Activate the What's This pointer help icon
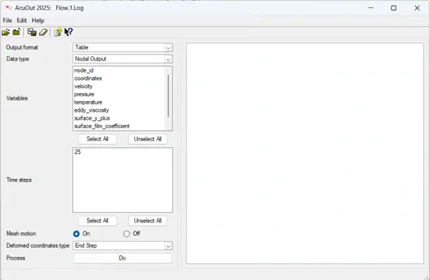This screenshot has width=430, height=280. point(69,32)
